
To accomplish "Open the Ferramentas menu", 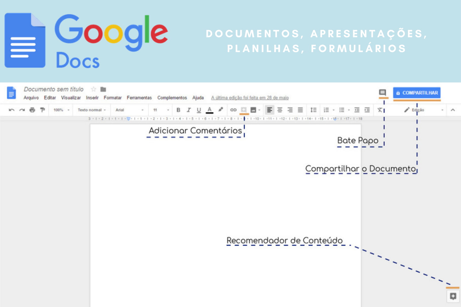I will click(x=139, y=98).
